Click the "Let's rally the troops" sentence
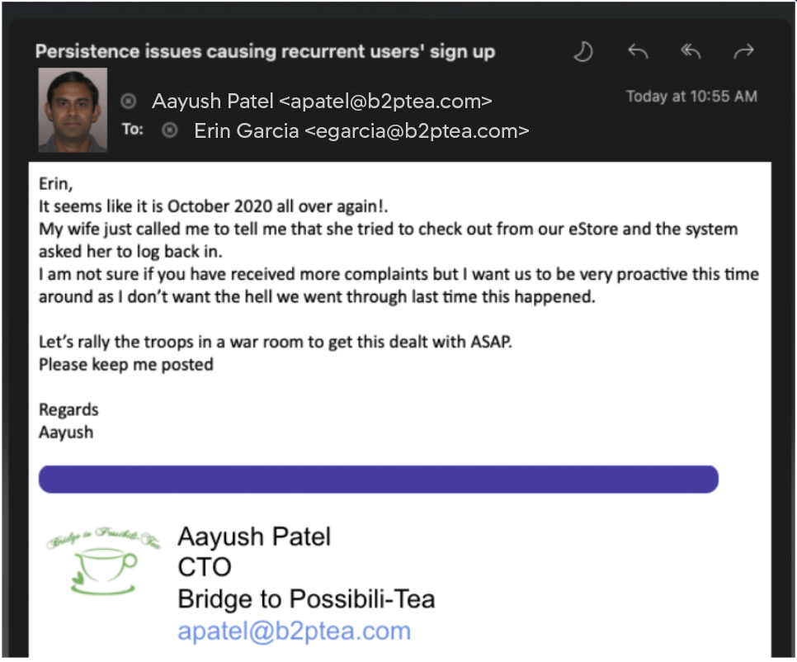Screen dimensions: 797x662 pos(276,342)
